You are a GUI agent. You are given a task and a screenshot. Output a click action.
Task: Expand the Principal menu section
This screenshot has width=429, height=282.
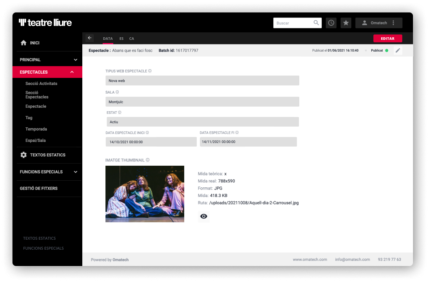pyautogui.click(x=76, y=60)
